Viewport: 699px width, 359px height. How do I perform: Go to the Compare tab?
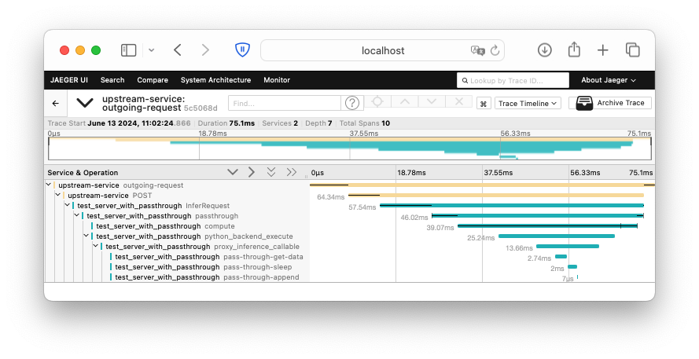153,80
